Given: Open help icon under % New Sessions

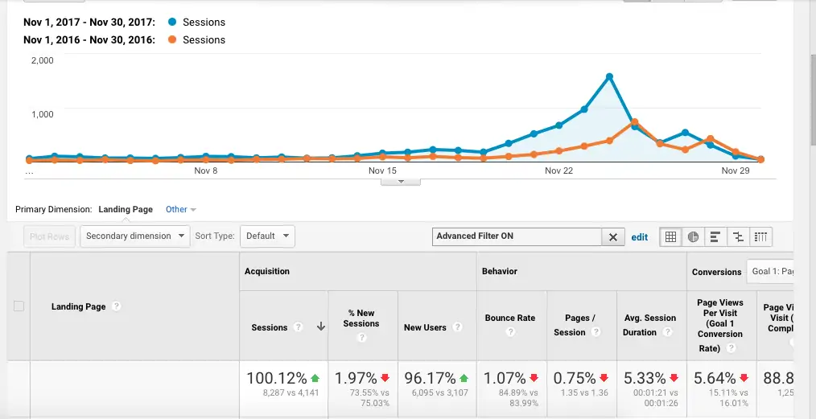Looking at the screenshot, I should [x=362, y=338].
